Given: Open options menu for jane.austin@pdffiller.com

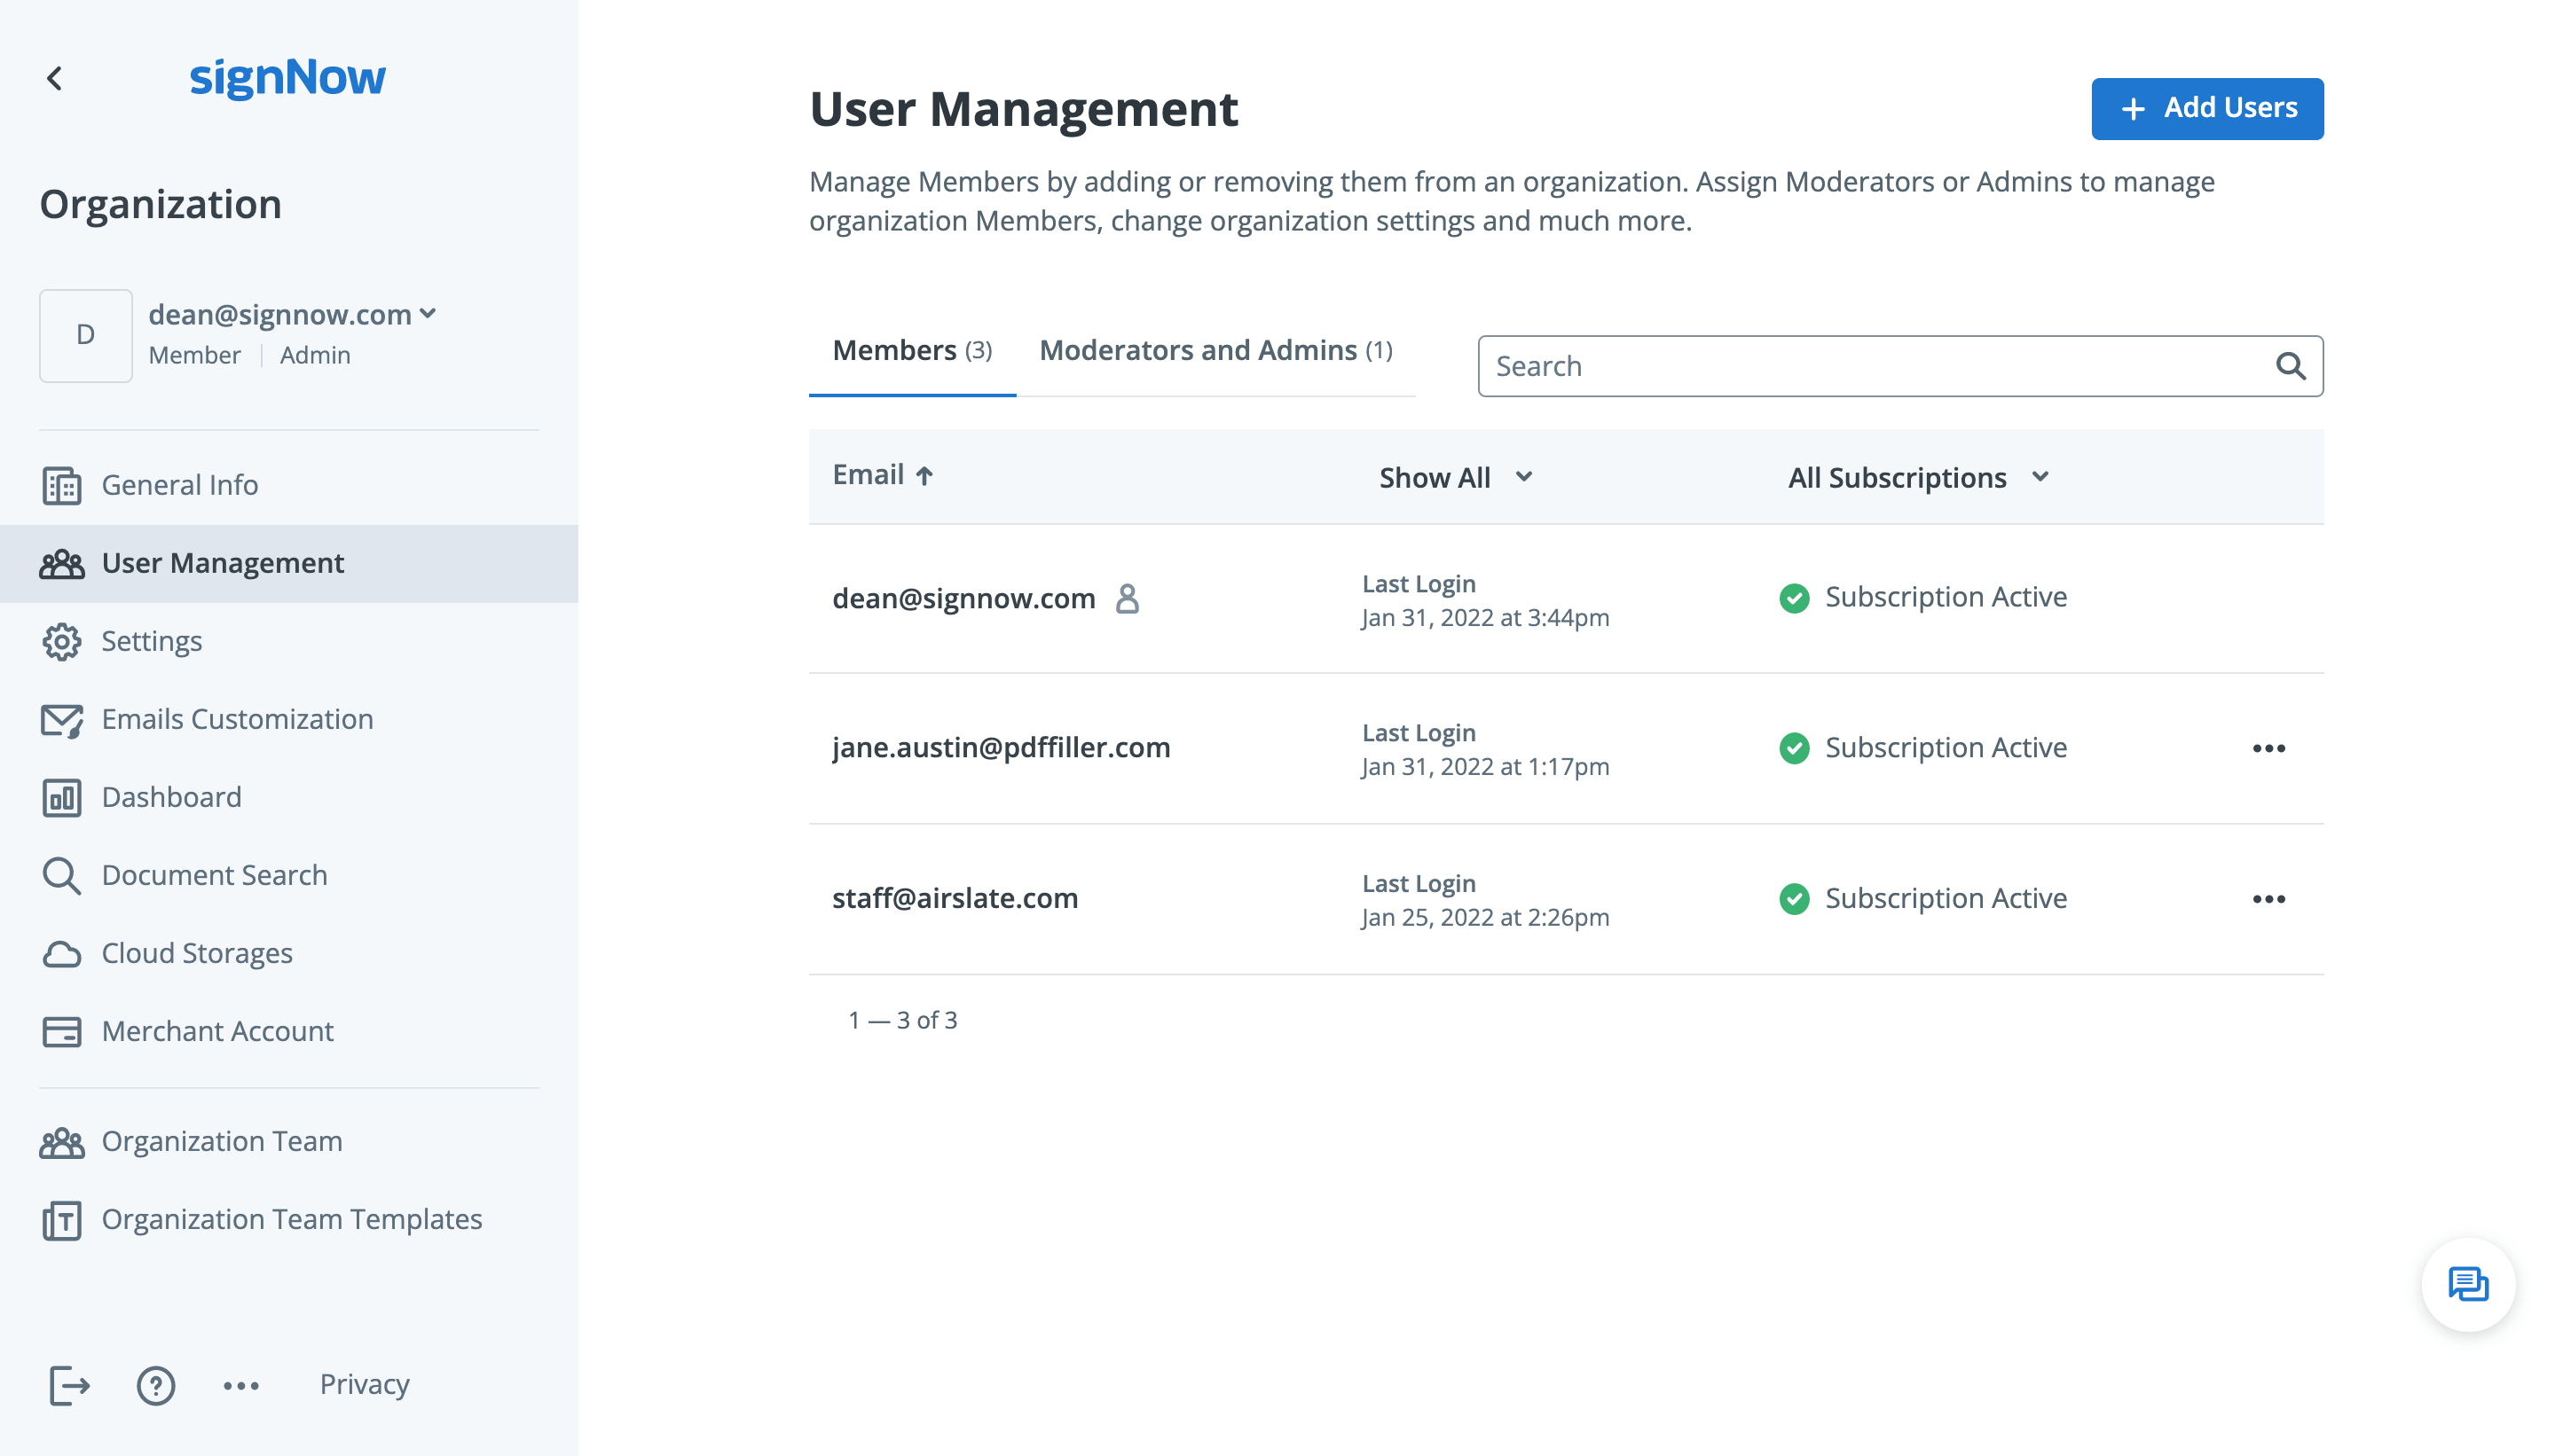Looking at the screenshot, I should (x=2268, y=748).
